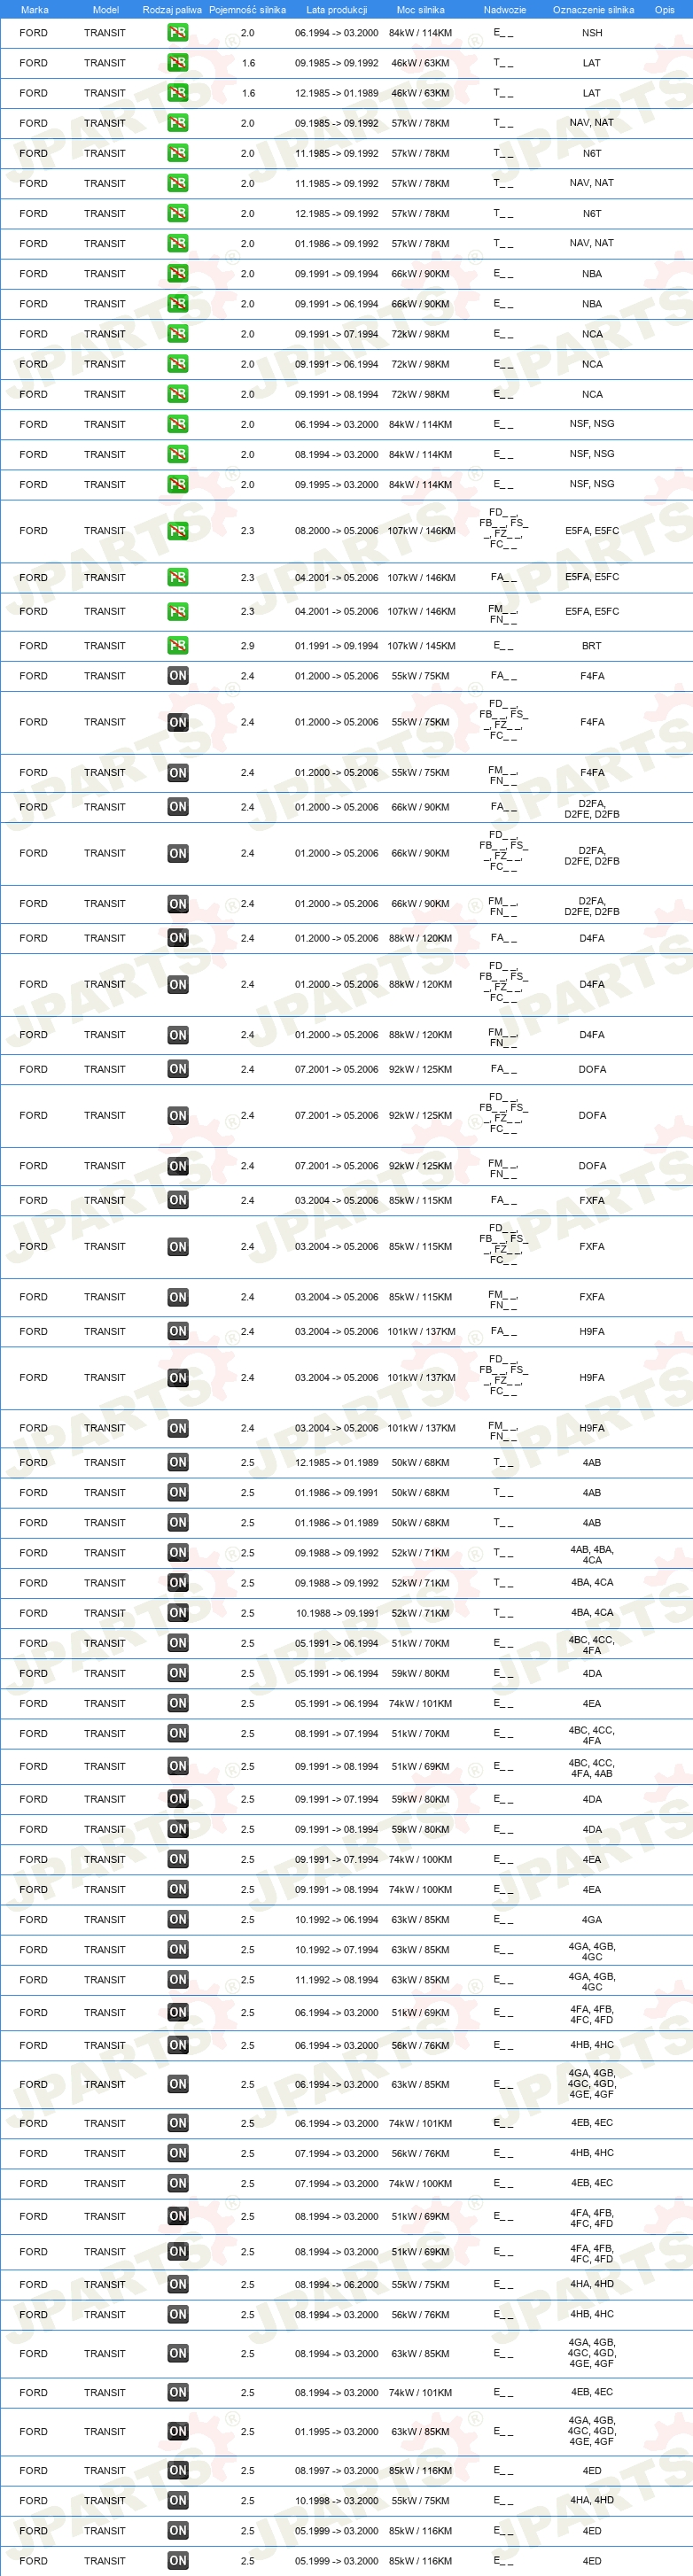
Task: Click the engine code NSH cell
Action: point(592,33)
